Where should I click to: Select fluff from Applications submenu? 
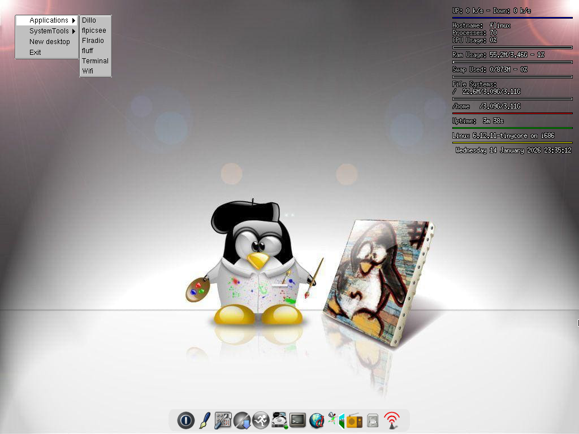[x=96, y=50]
